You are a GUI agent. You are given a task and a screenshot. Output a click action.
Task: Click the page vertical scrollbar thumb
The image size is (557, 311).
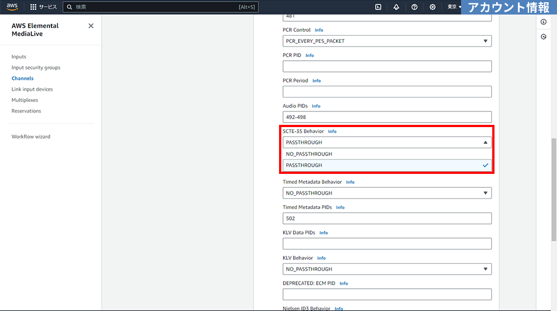click(x=554, y=189)
